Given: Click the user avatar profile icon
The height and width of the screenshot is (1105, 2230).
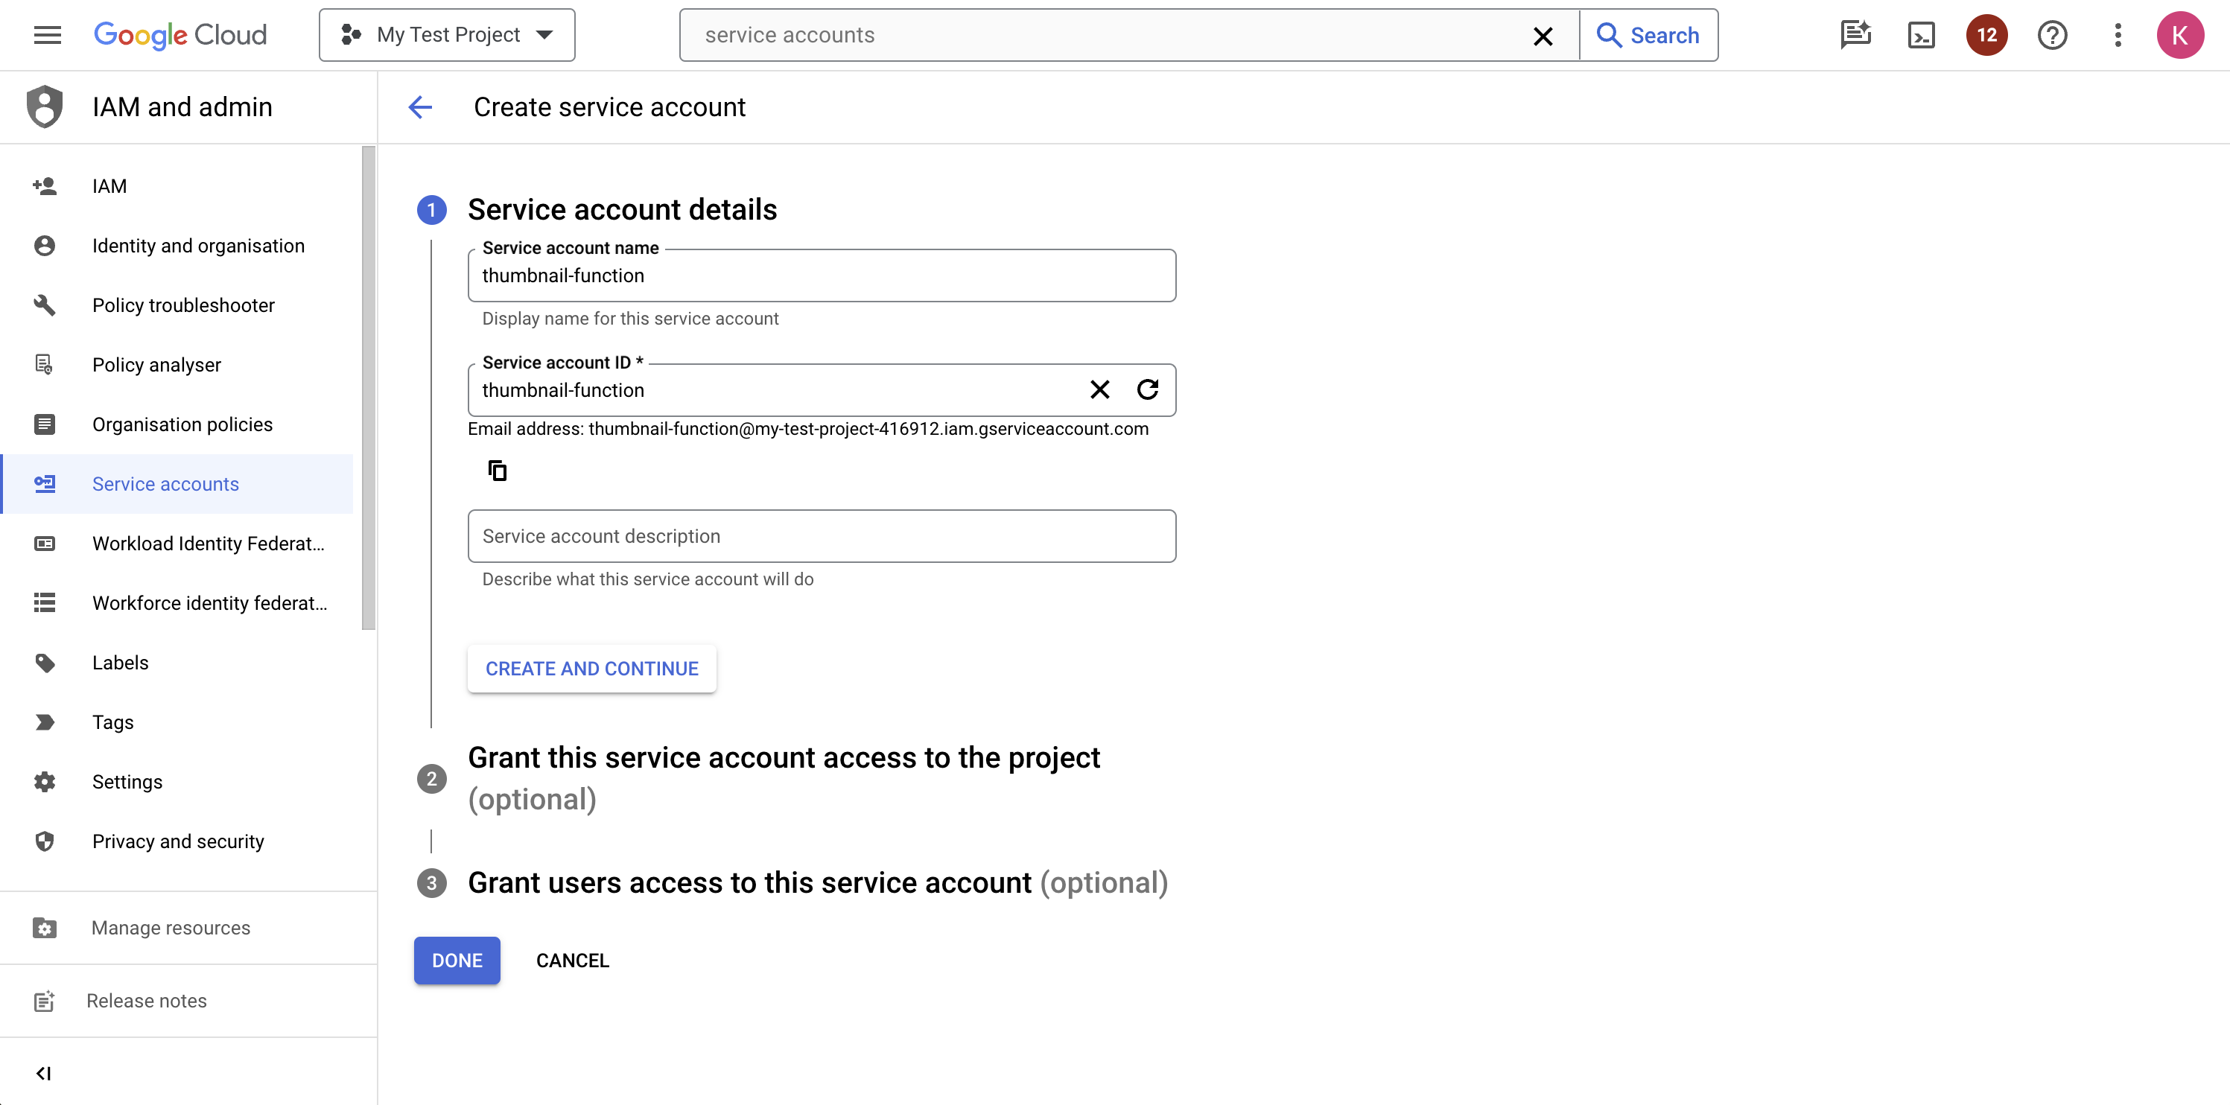Looking at the screenshot, I should pyautogui.click(x=2180, y=34).
